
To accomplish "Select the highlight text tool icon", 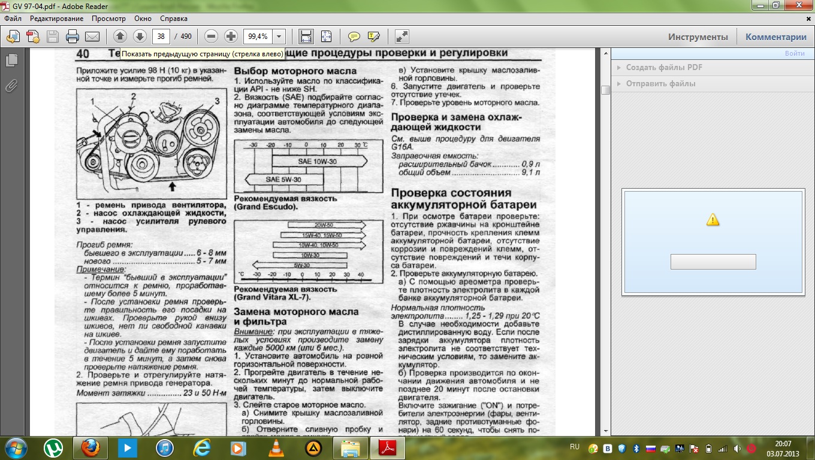I will [x=374, y=37].
